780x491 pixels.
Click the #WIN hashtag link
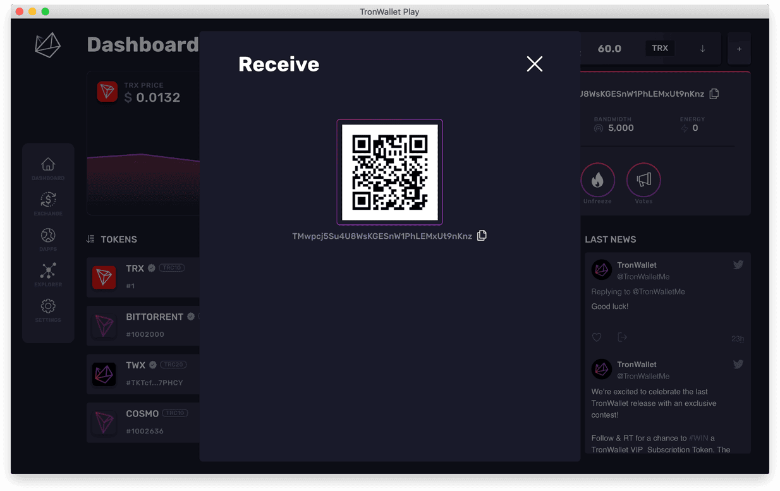coord(698,438)
